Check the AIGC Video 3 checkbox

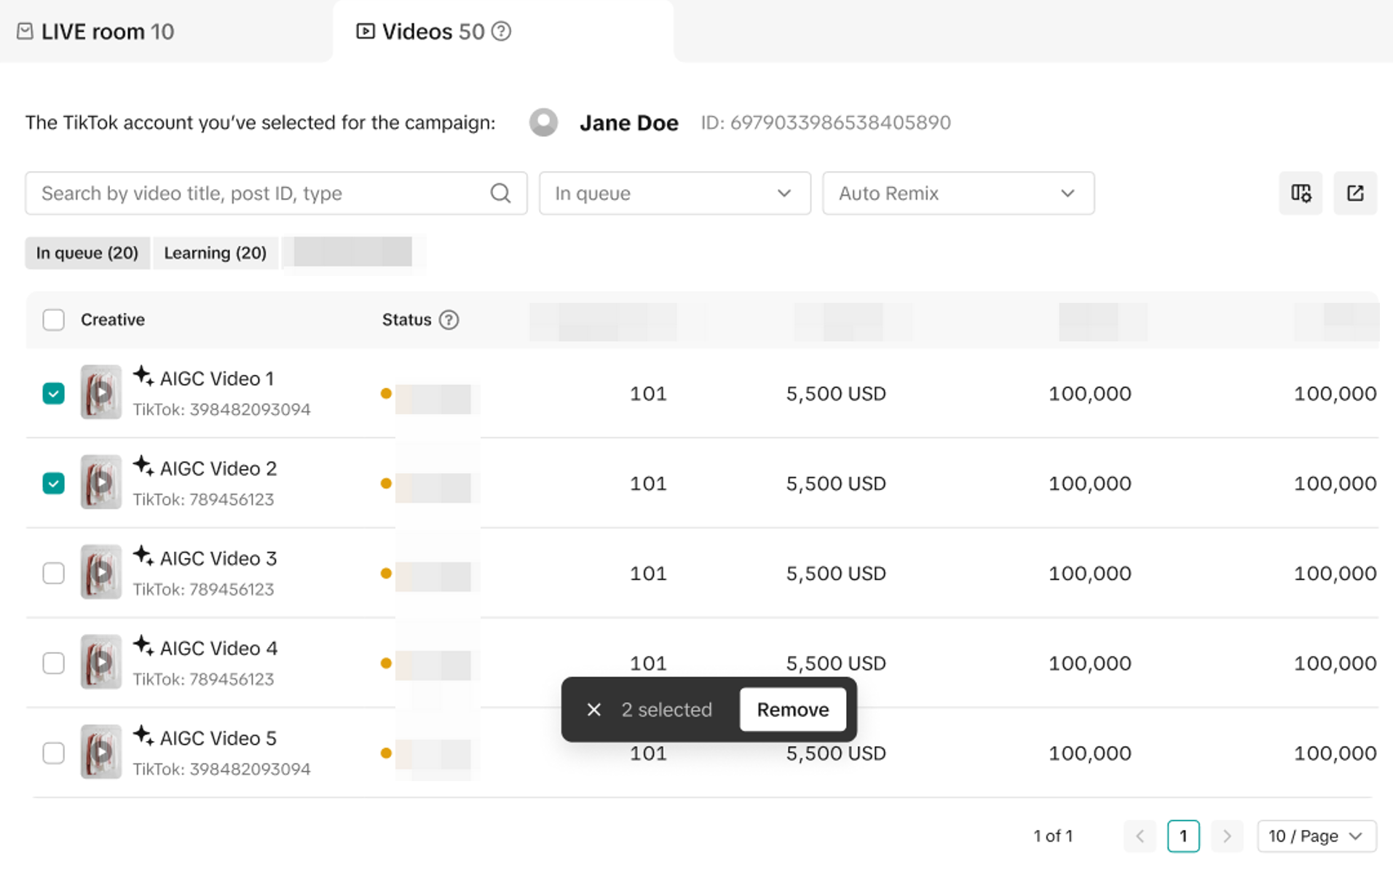53,573
